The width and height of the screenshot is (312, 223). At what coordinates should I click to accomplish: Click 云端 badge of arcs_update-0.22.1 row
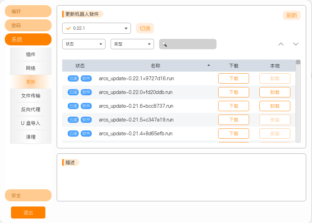click(73, 78)
